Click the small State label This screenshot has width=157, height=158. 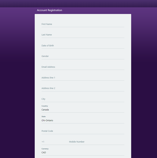[x=44, y=116]
